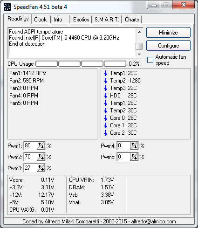Go to the S.M.A.R.T. tab
The width and height of the screenshot is (198, 228).
tap(107, 20)
